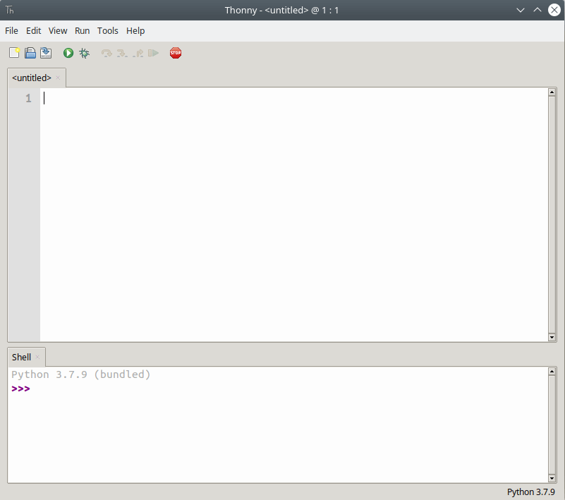Image resolution: width=565 pixels, height=500 pixels.
Task: Click the Thonny icon in the title bar
Action: (x=9, y=10)
